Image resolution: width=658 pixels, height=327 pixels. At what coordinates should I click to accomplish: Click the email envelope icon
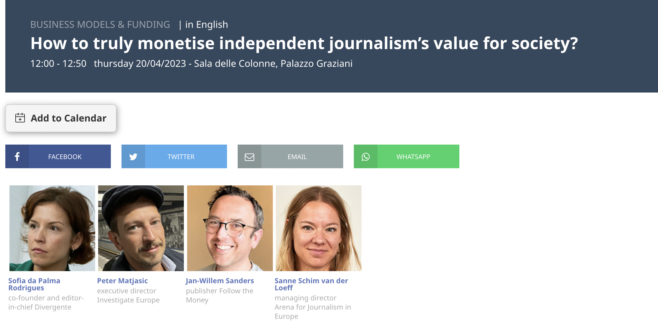click(249, 157)
